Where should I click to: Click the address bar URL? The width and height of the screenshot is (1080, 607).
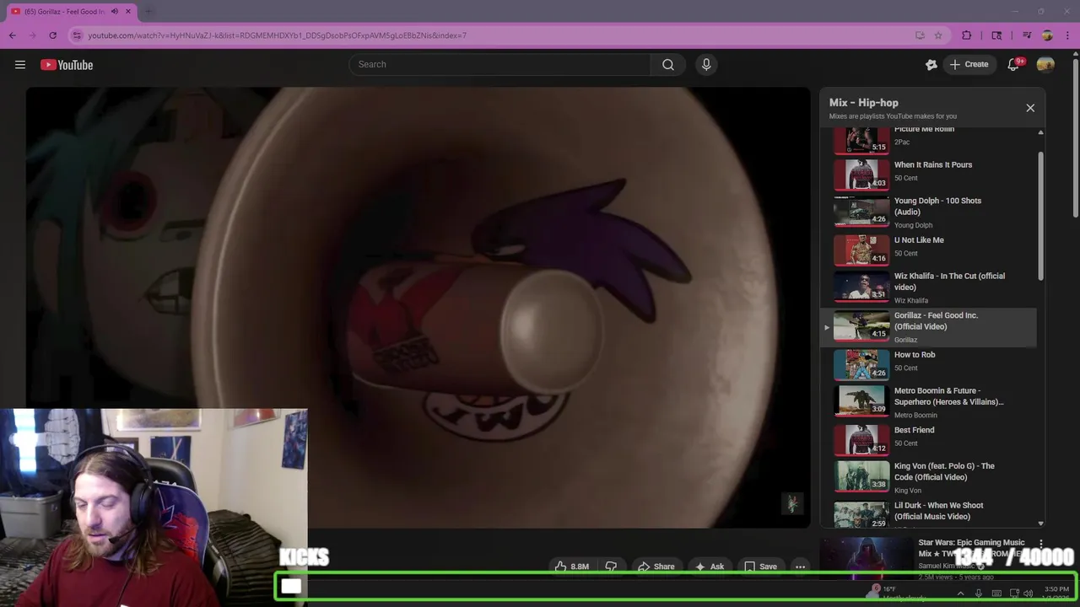tap(278, 35)
